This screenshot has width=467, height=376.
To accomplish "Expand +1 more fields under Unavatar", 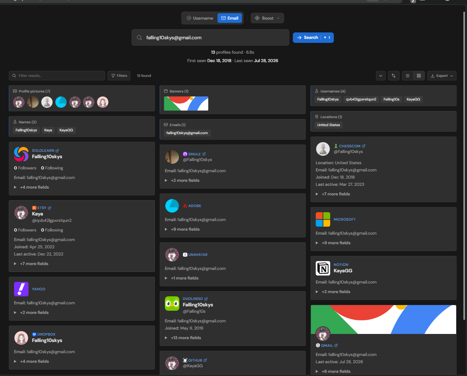I will [x=185, y=278].
